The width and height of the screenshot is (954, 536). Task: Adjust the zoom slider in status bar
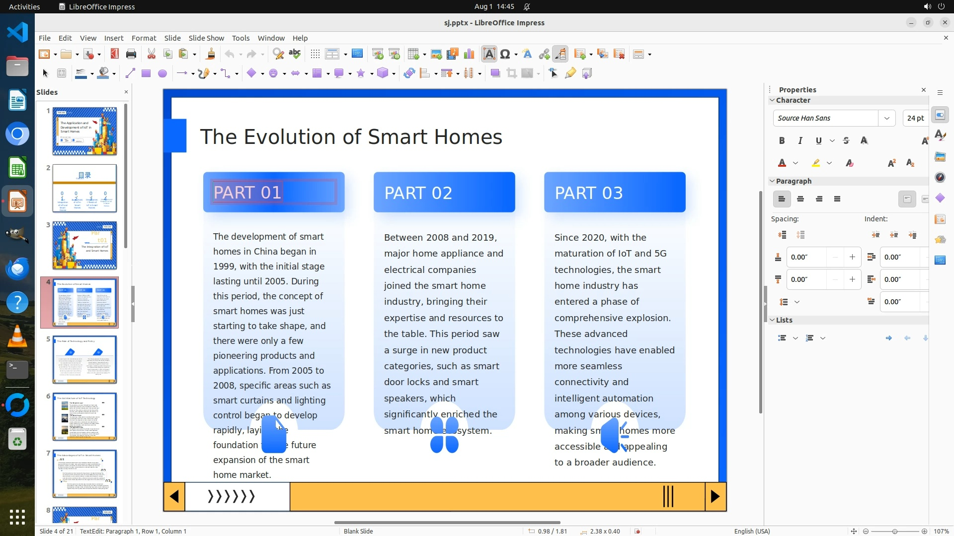[x=894, y=531]
